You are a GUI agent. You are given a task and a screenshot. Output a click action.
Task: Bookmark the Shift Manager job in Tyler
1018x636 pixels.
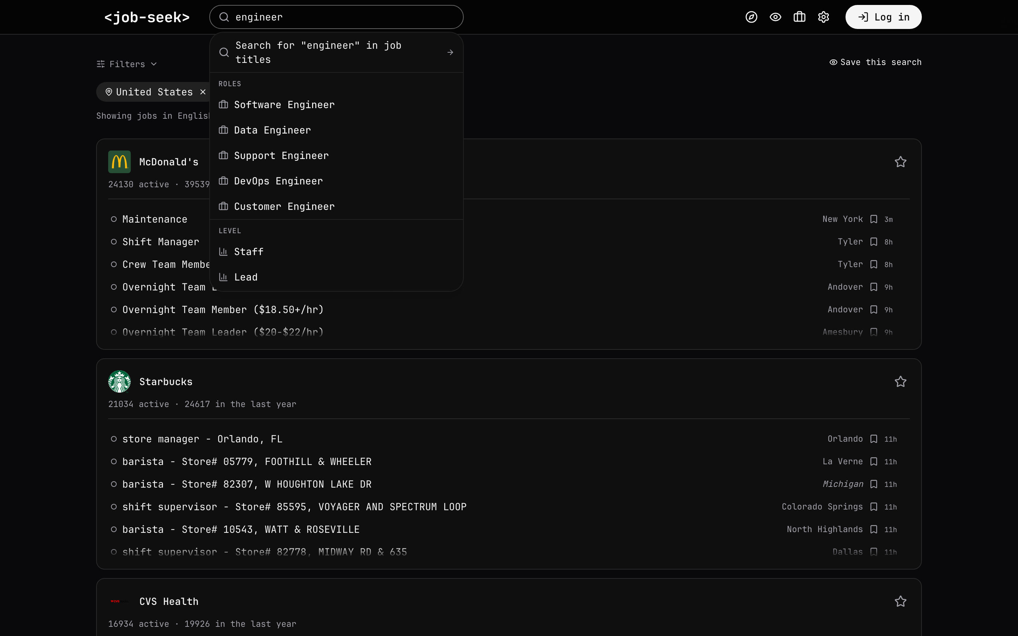click(874, 242)
